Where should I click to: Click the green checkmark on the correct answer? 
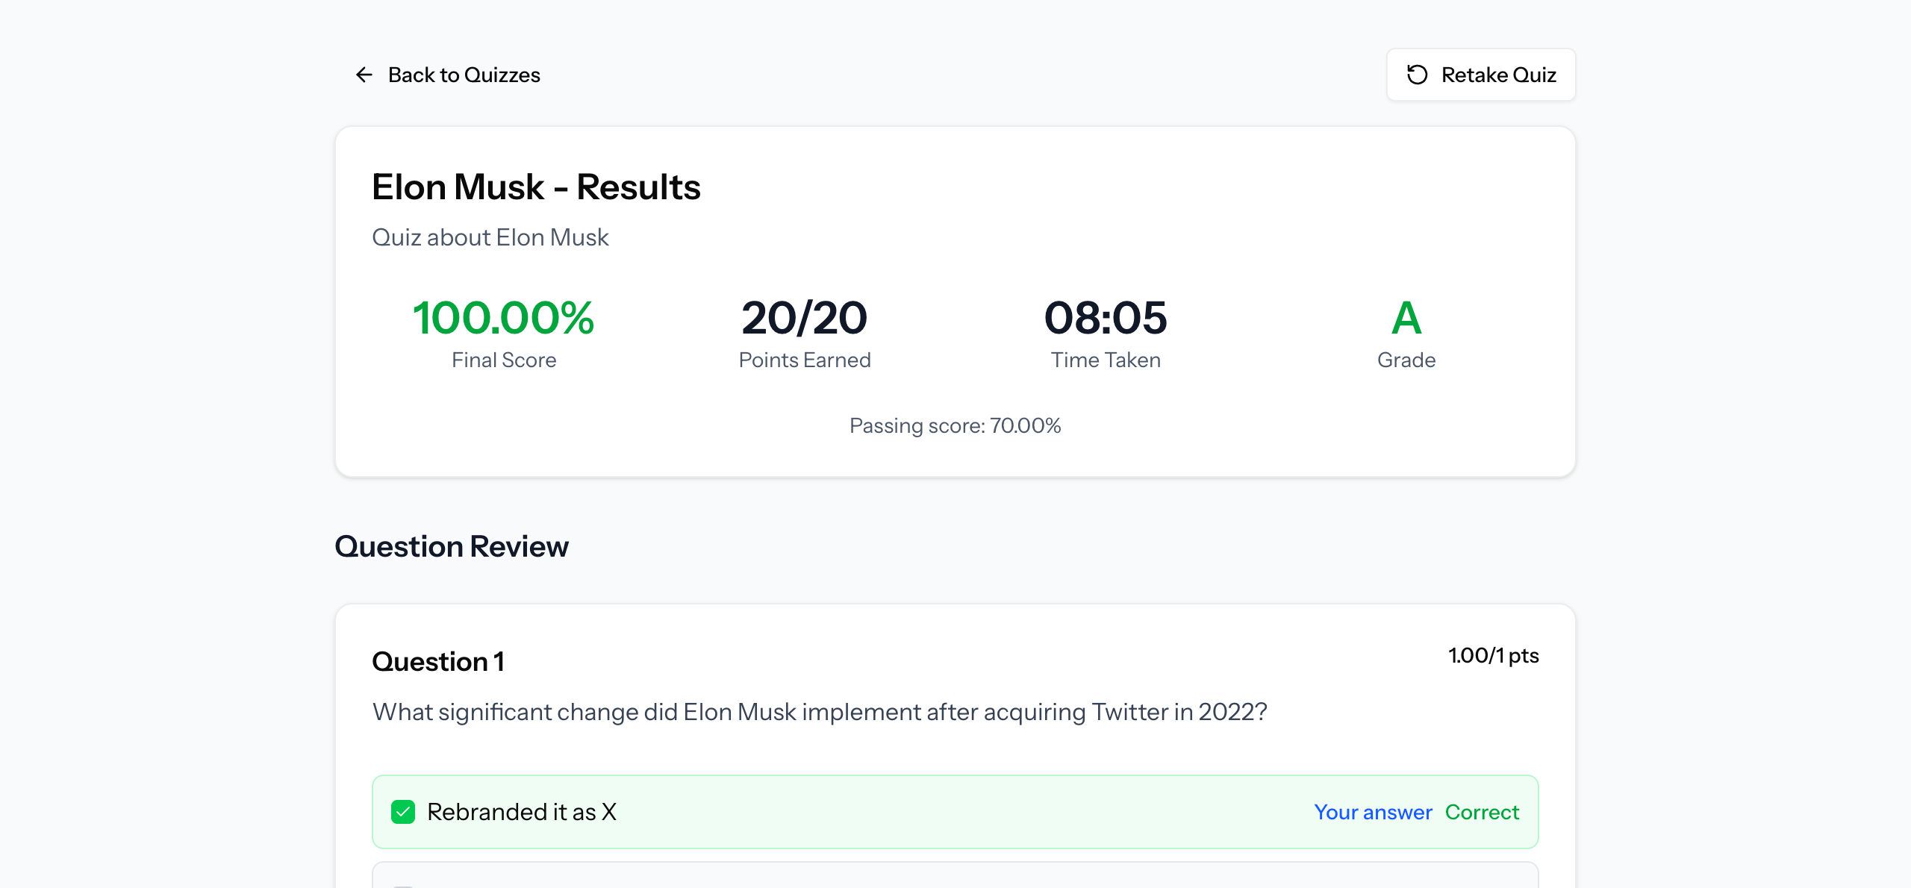pos(404,811)
